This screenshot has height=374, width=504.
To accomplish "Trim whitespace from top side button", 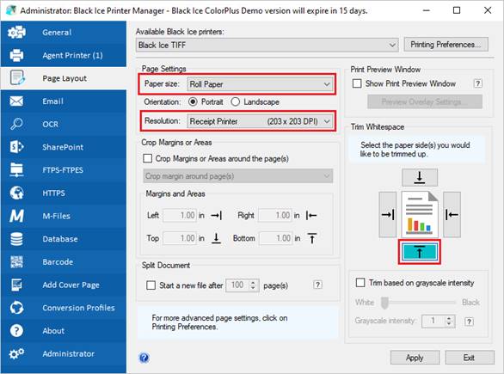I will (x=420, y=177).
